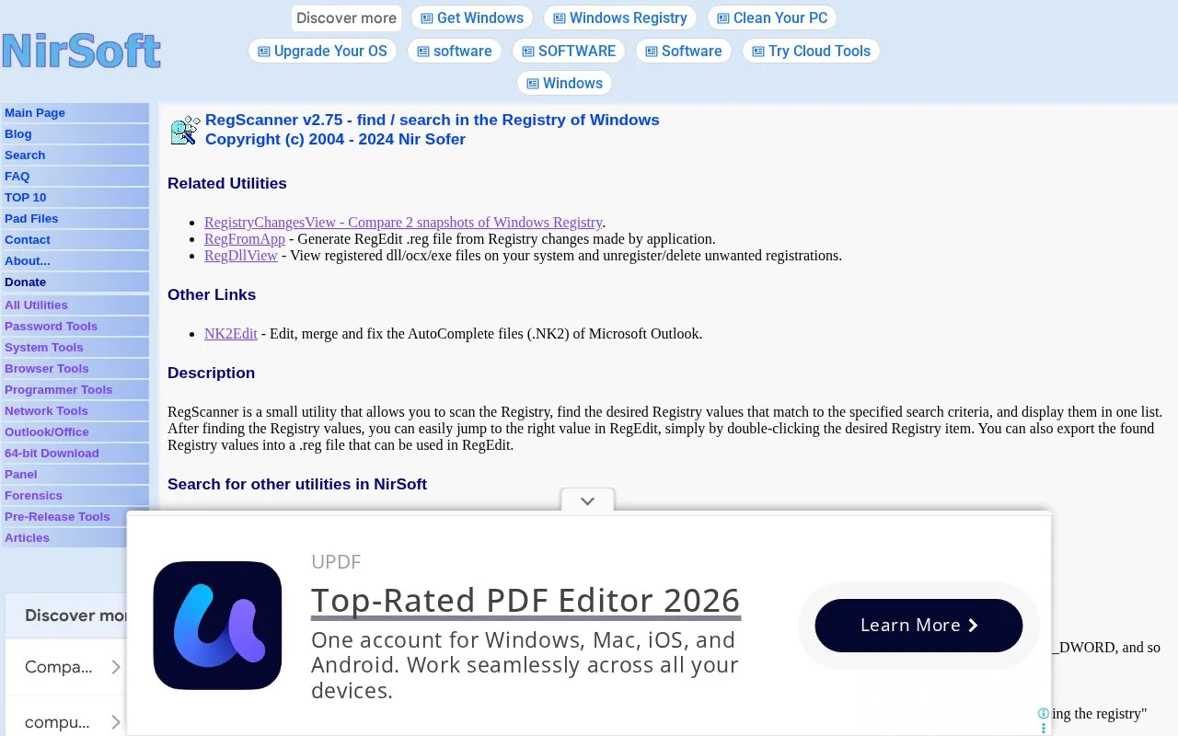Image resolution: width=1178 pixels, height=736 pixels.
Task: Open Pre-Release Tools in sidebar
Action: [x=75, y=517]
